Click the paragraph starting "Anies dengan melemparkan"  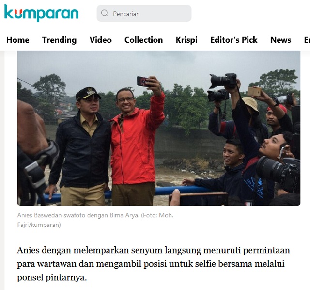coord(154,264)
